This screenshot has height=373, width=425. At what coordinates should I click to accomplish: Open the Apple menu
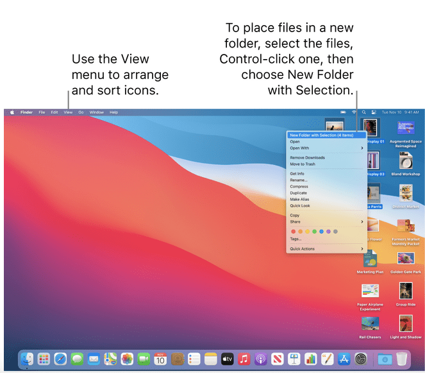tap(12, 112)
